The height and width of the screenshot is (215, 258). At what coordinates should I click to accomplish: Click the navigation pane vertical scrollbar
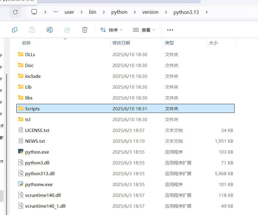[7, 144]
